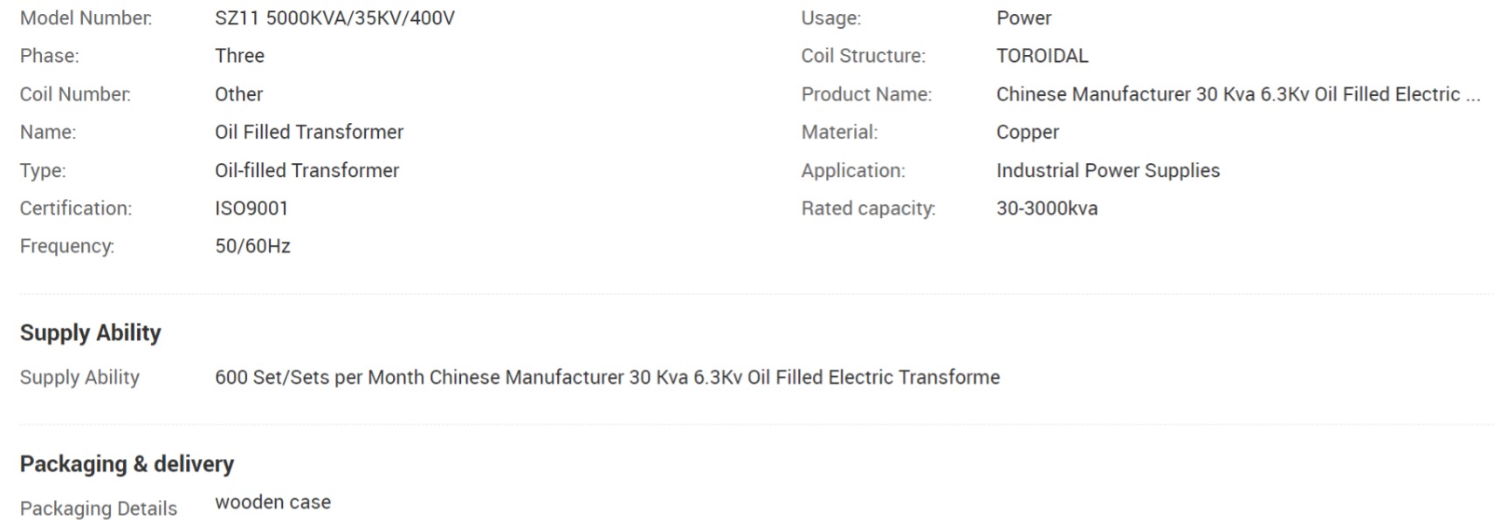Viewport: 1494px width, 520px height.
Task: Click the Phase value "Three"
Action: [x=239, y=56]
